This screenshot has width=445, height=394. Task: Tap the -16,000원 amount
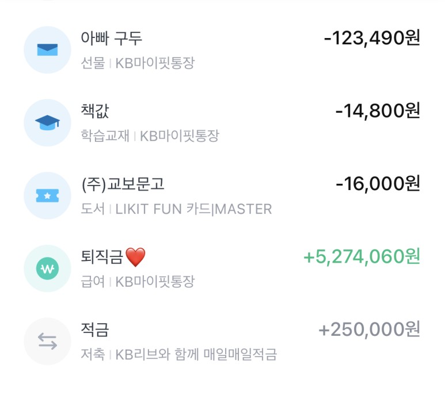378,184
